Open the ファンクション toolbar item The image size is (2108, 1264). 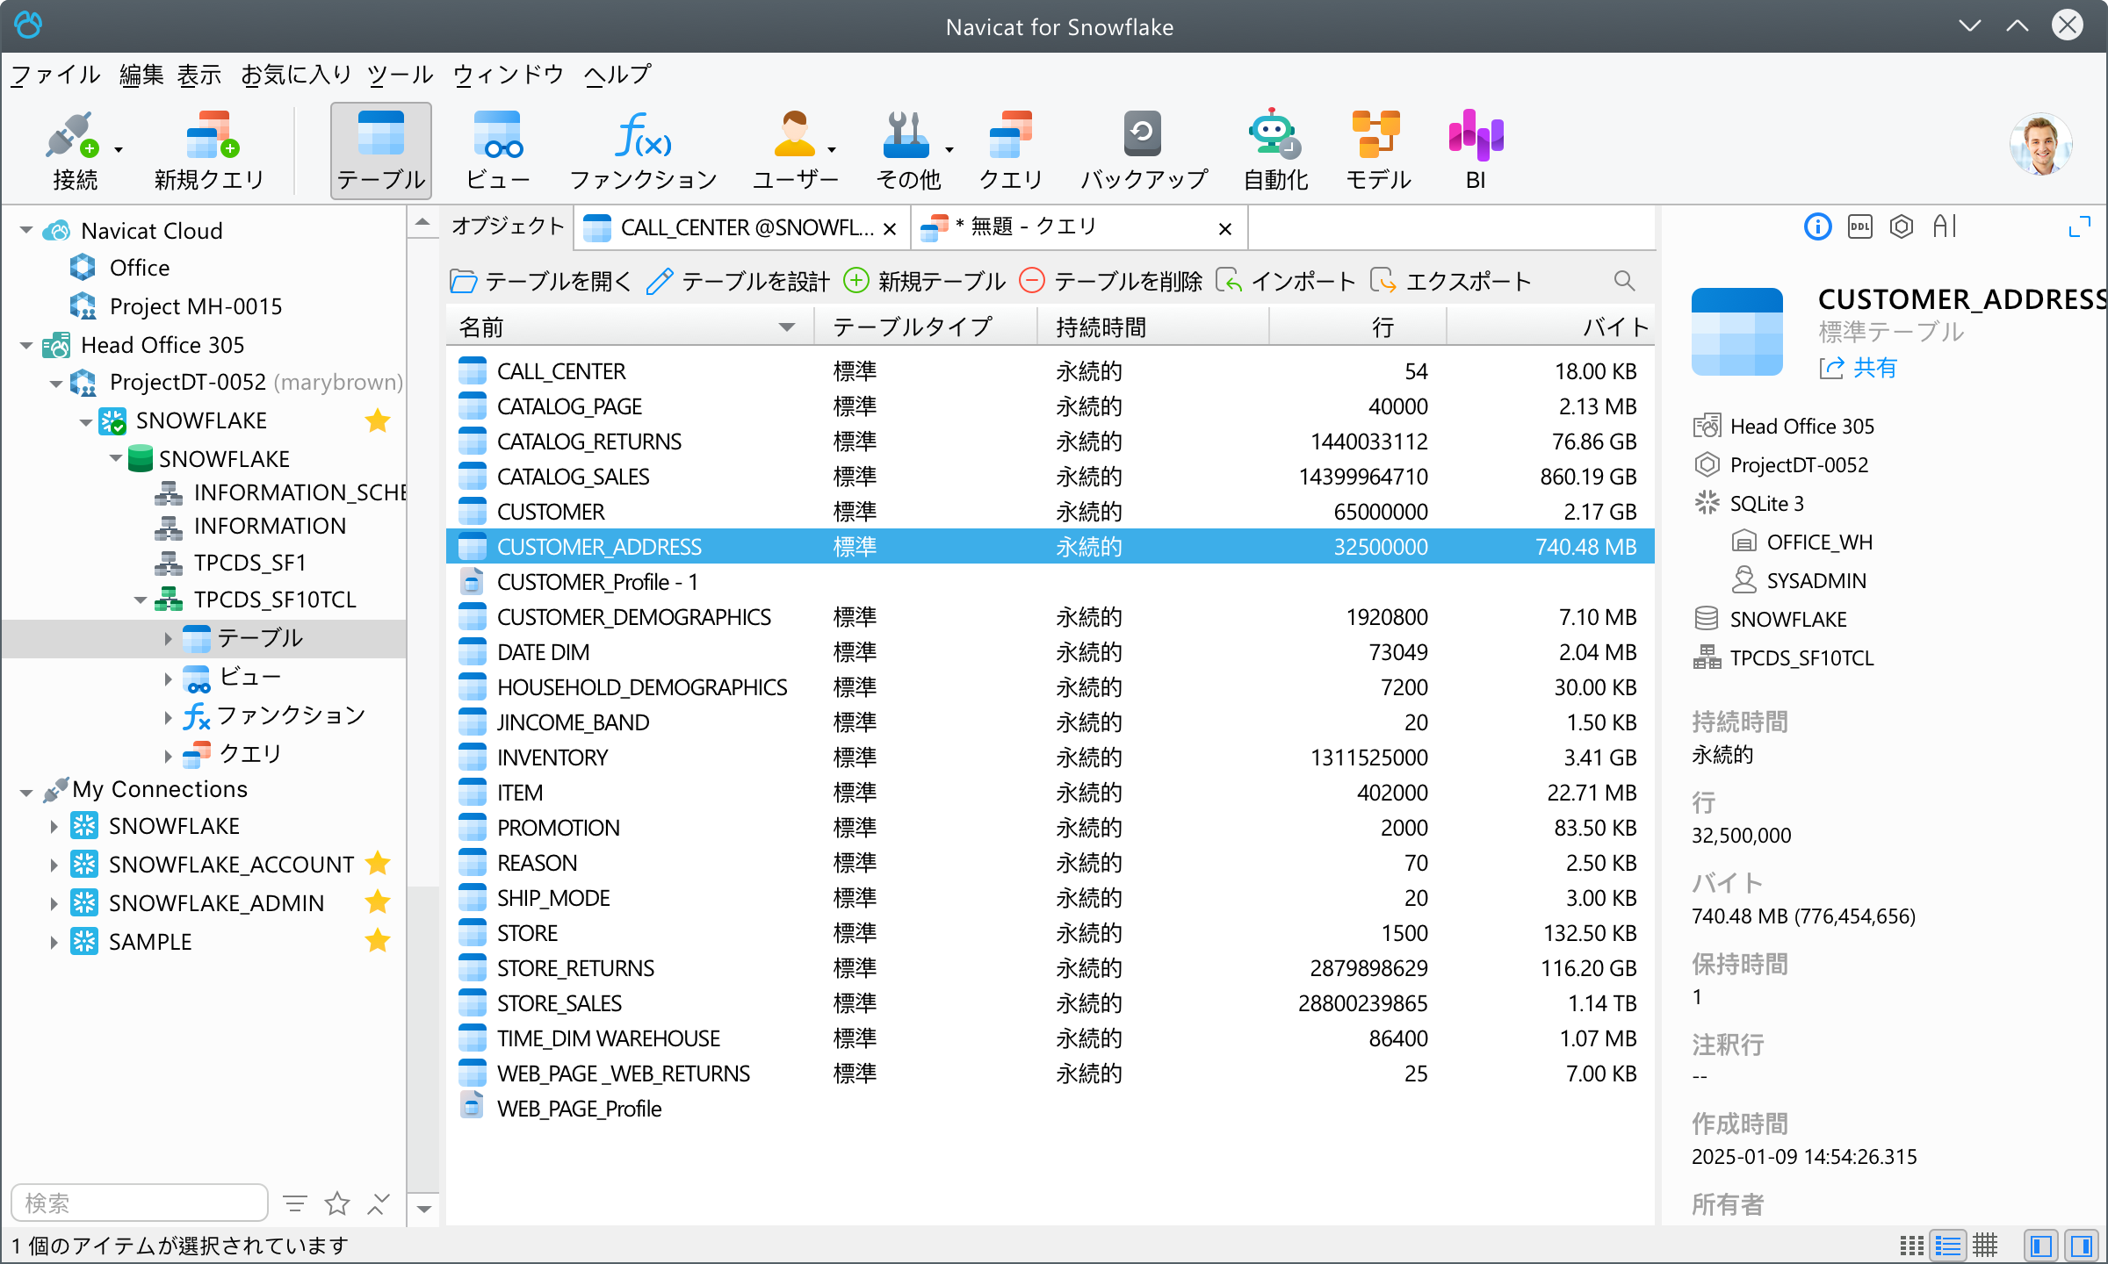(643, 151)
